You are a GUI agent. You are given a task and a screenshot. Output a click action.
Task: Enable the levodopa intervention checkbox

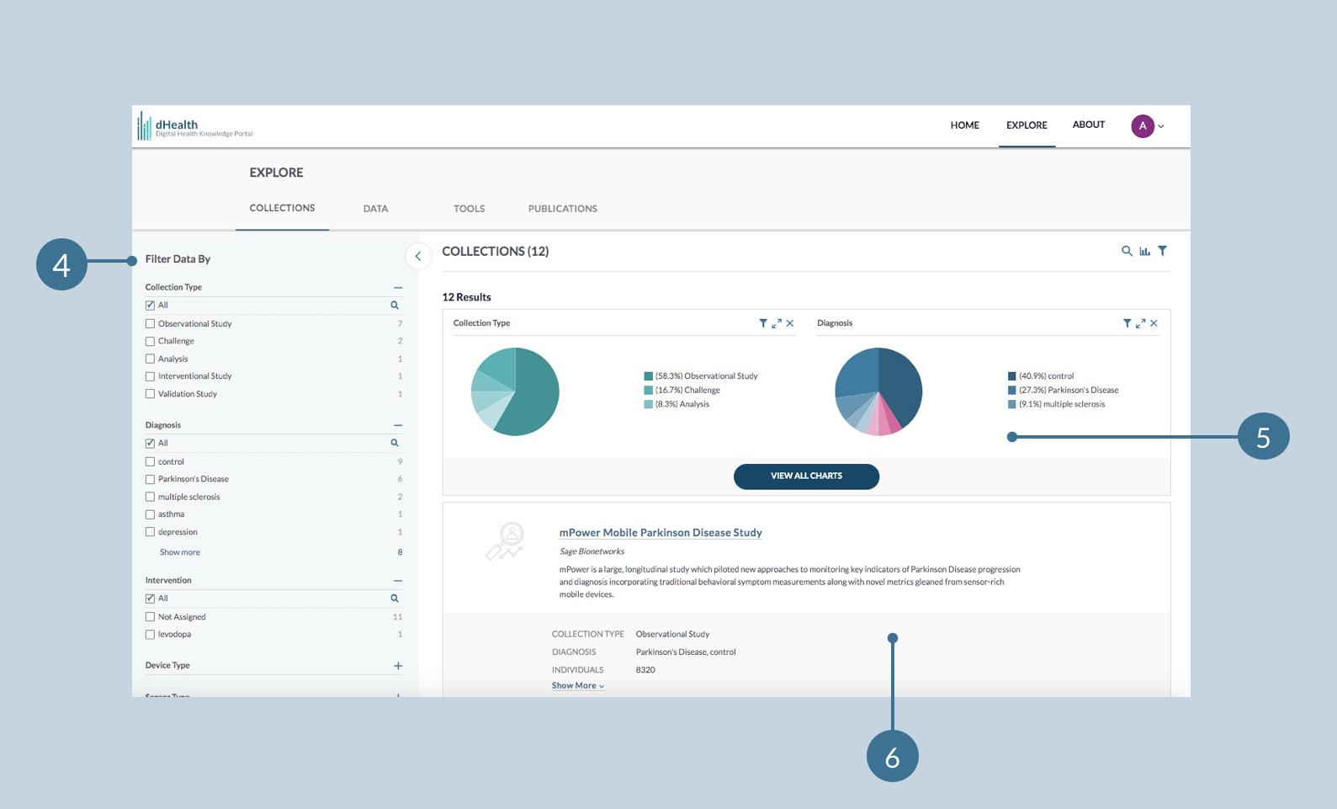150,635
